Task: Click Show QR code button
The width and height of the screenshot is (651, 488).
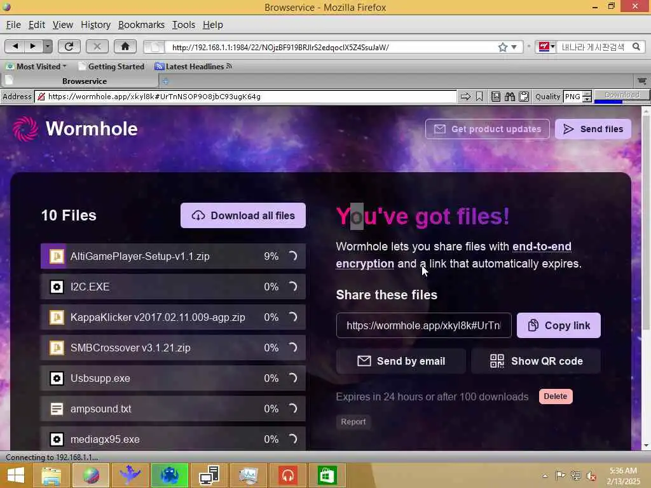Action: tap(536, 361)
